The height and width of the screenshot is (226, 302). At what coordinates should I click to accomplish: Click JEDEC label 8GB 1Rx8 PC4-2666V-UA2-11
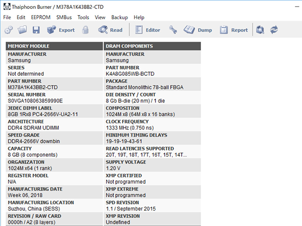pyautogui.click(x=43, y=114)
